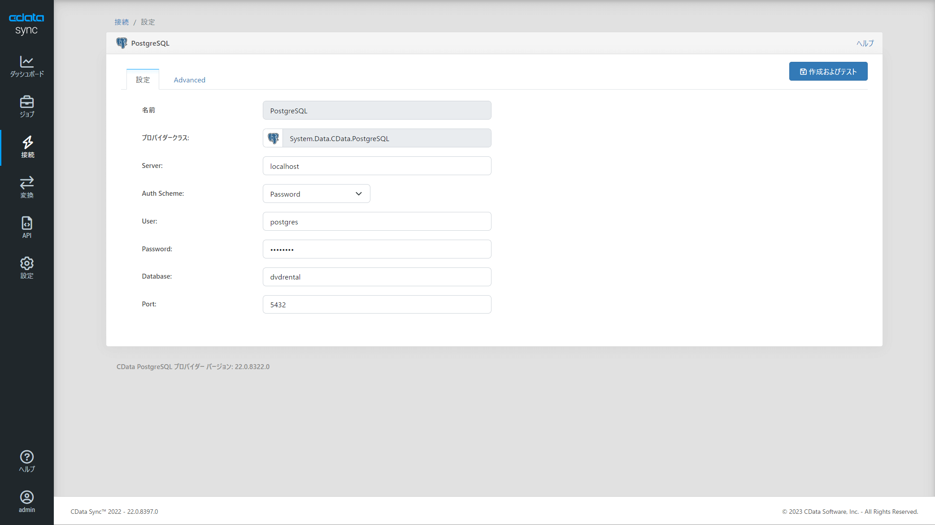
Task: Click the 接続 breadcrumb link
Action: click(121, 22)
